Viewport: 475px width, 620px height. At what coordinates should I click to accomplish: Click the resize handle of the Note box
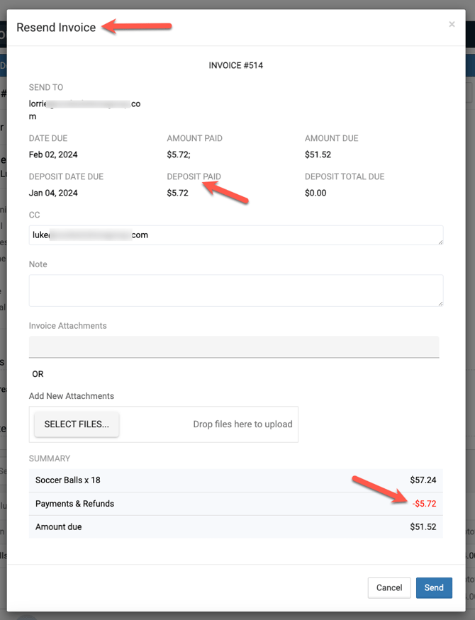[440, 303]
